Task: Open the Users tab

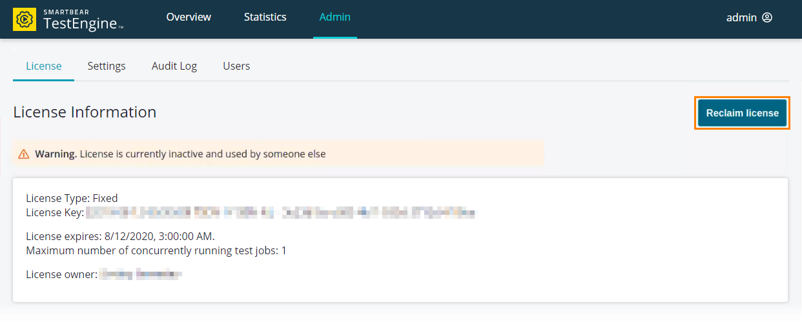Action: (x=236, y=66)
